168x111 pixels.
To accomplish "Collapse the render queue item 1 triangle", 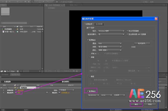I will coord(1,88).
